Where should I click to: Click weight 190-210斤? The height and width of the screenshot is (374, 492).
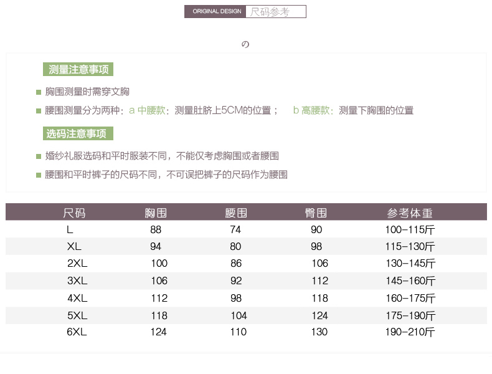410,332
